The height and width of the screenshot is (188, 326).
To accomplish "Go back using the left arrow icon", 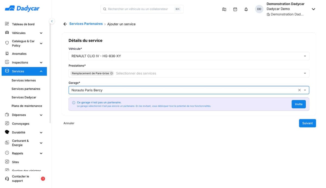I will [x=65, y=24].
